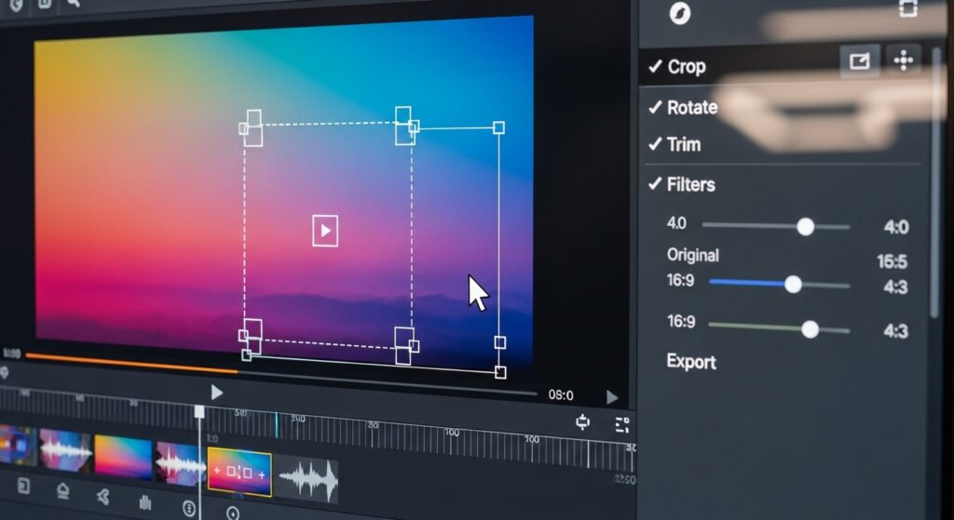Click the move arrows icon beside Crop
954x520 pixels.
[903, 61]
